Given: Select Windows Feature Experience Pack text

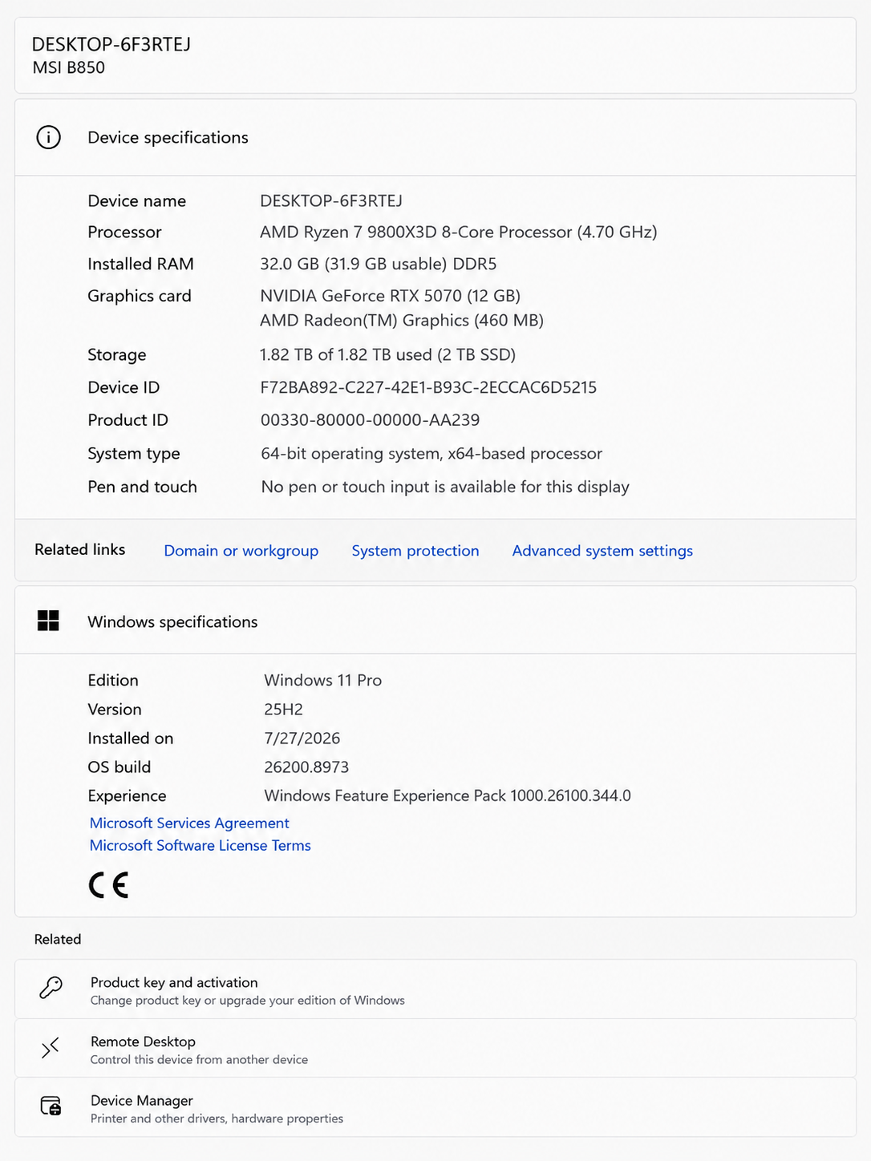Looking at the screenshot, I should pos(448,796).
